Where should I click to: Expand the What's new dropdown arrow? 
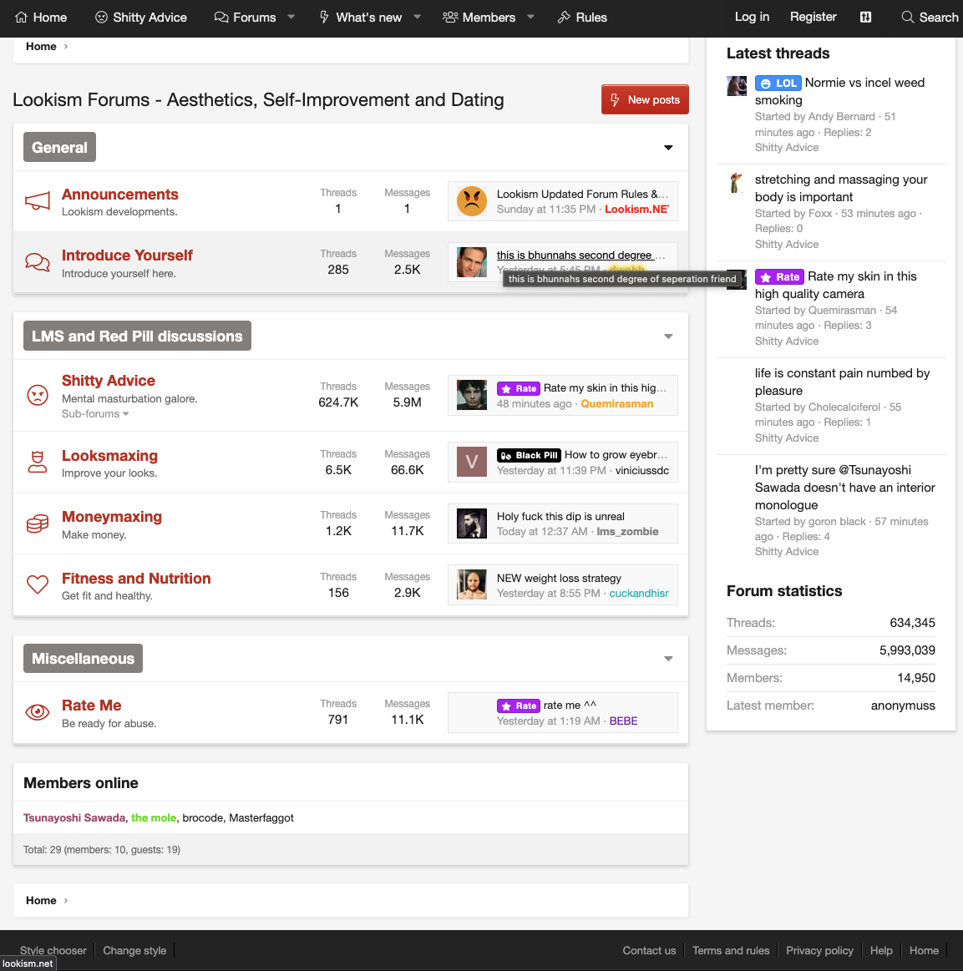(x=418, y=18)
